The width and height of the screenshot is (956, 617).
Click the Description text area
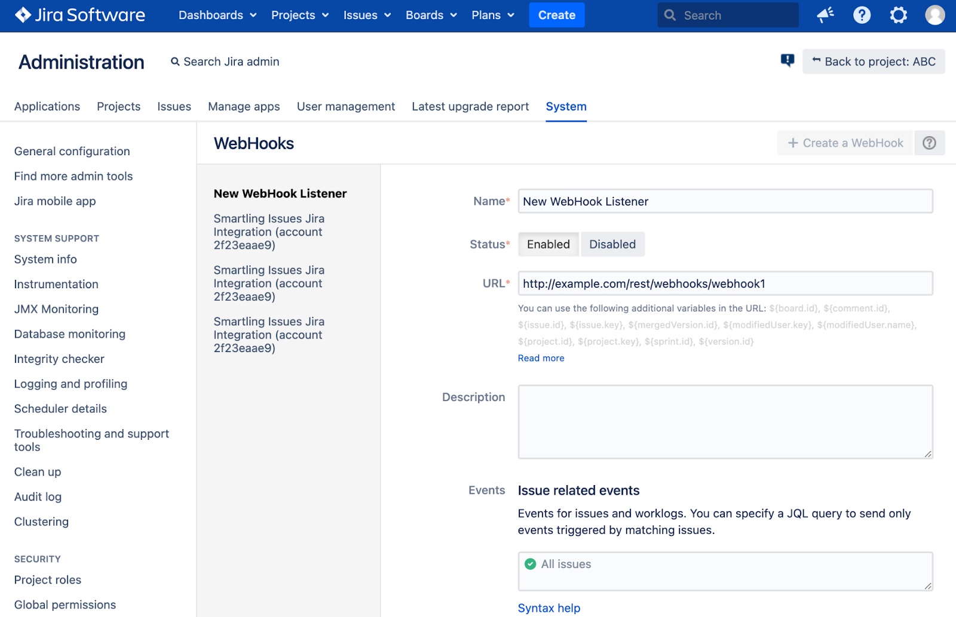[725, 422]
